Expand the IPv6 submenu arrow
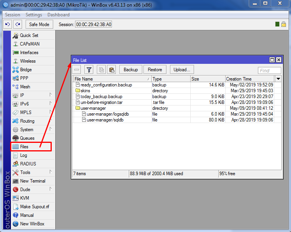The width and height of the screenshot is (291, 232). click(x=51, y=103)
